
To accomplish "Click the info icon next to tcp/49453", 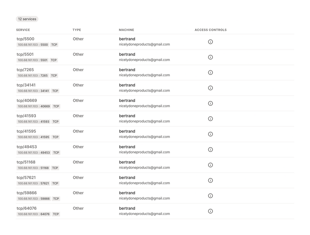I will pyautogui.click(x=210, y=149).
